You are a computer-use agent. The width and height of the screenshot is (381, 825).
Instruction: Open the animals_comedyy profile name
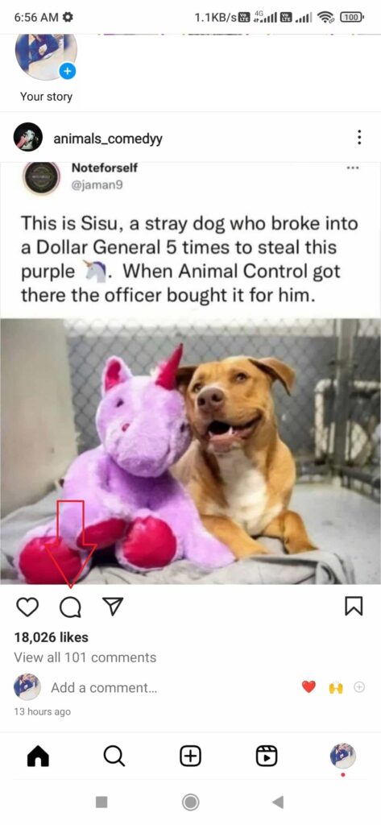(108, 139)
